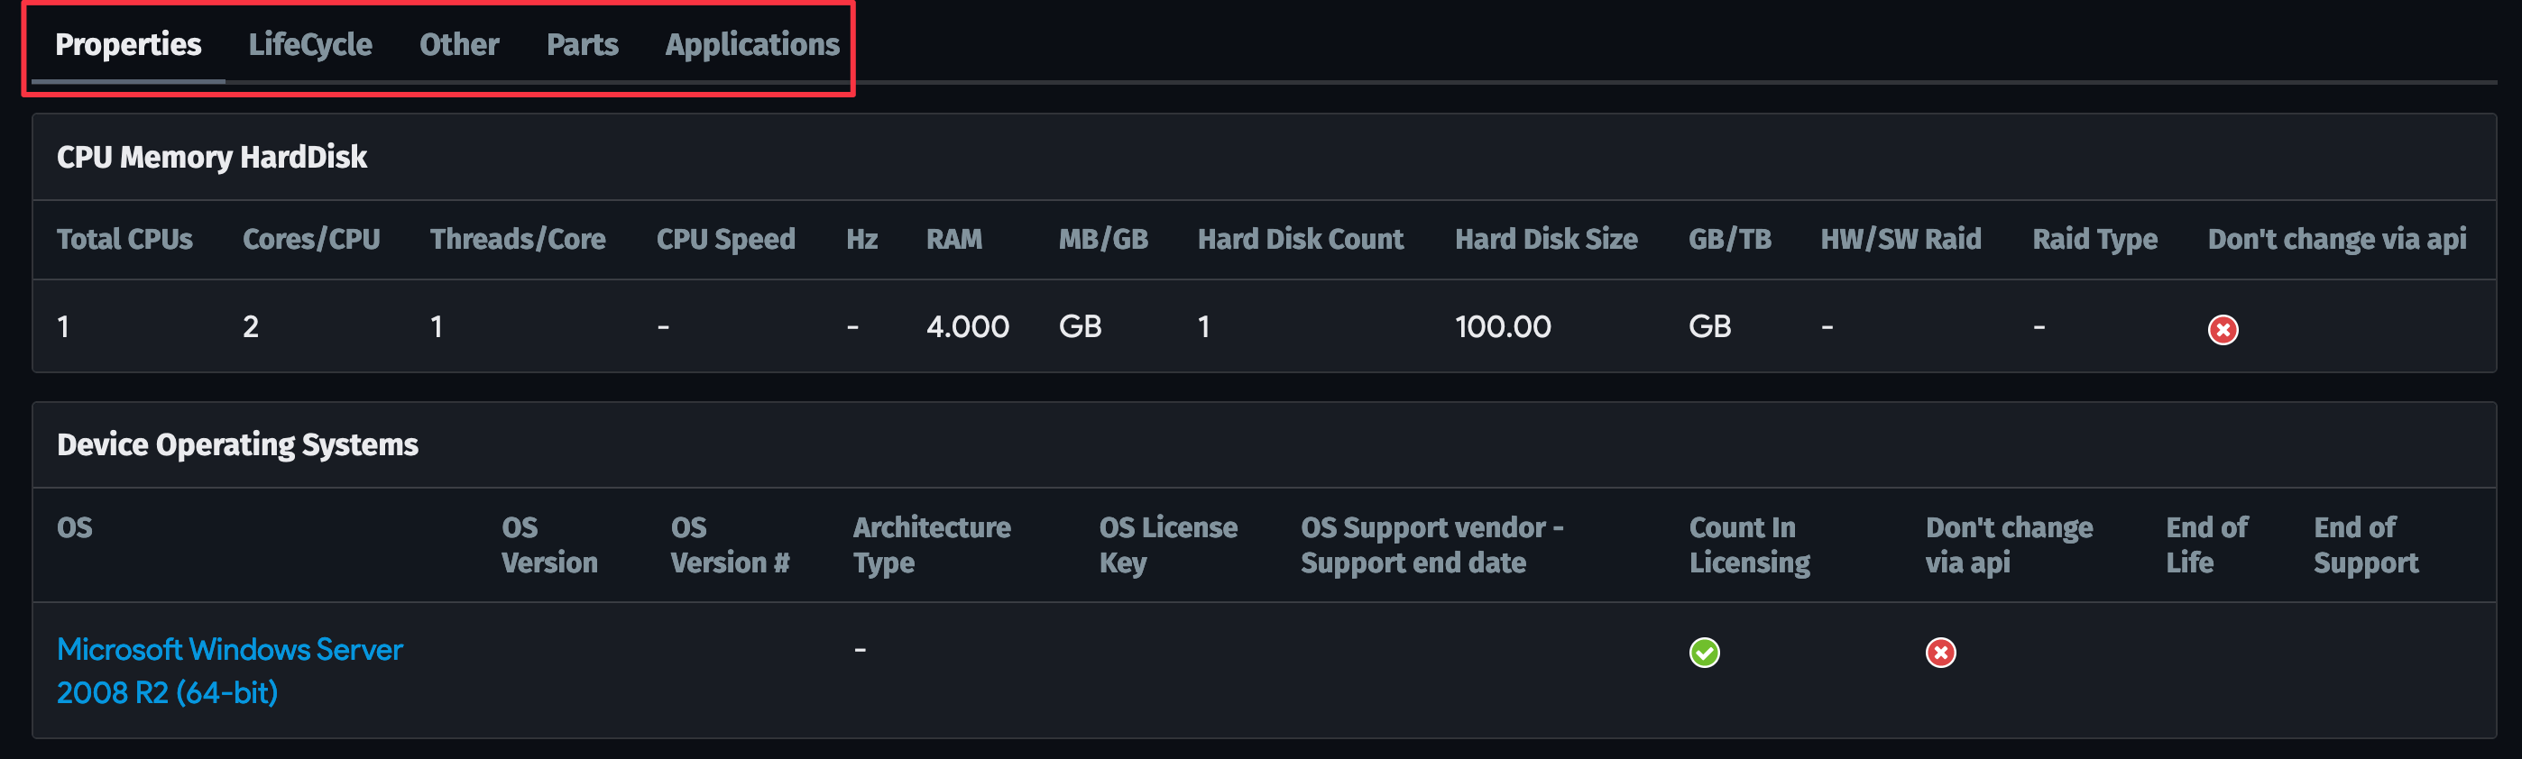The height and width of the screenshot is (759, 2522).
Task: Click the Architecture Type column header
Action: tap(930, 544)
